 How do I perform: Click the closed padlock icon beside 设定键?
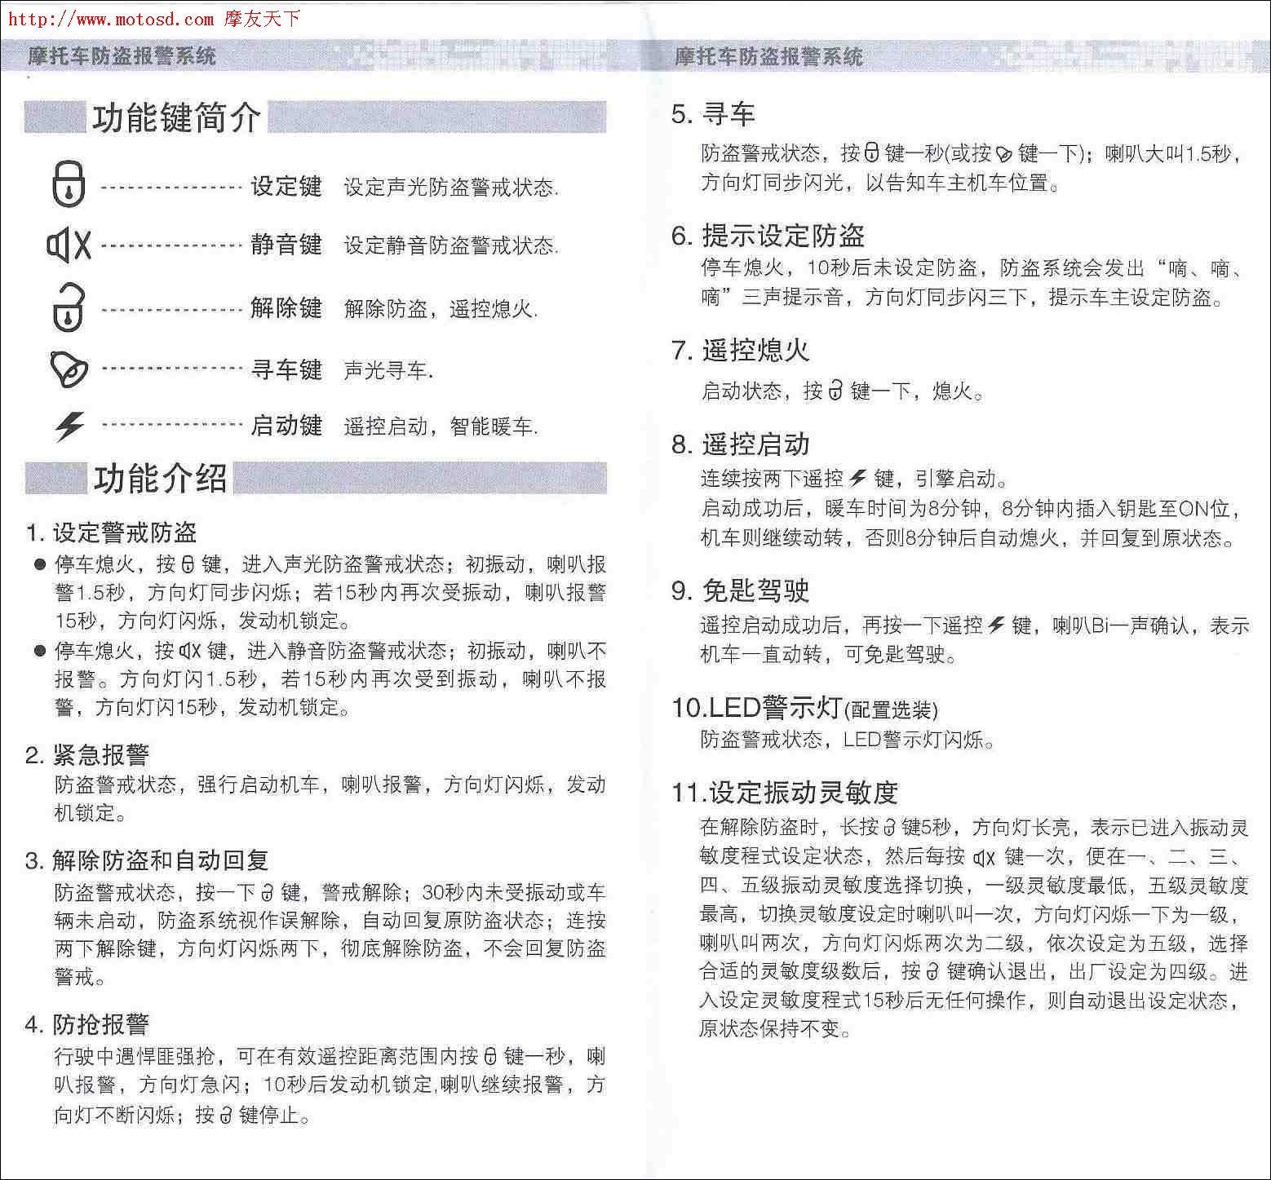coord(69,184)
